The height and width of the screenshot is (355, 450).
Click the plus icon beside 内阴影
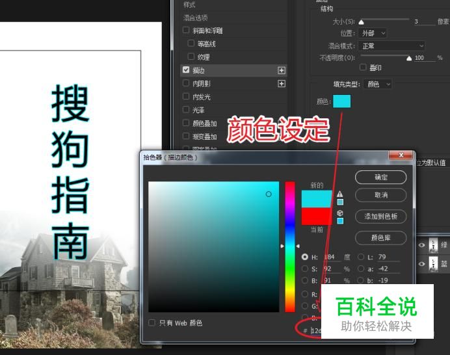[282, 83]
